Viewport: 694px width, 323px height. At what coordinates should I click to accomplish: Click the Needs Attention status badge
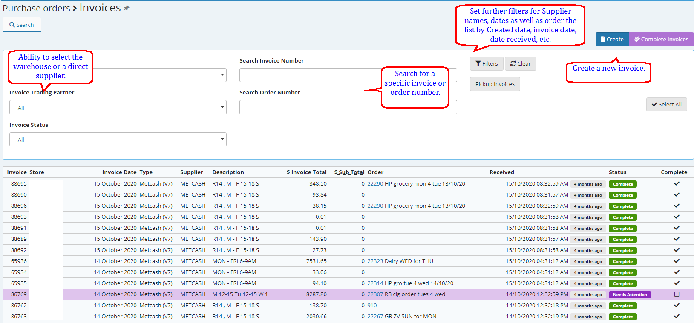(630, 294)
